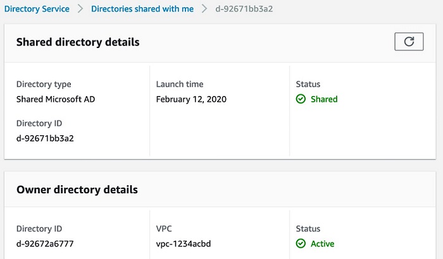Click the Shared Microsoft AD directory type
This screenshot has height=259, width=443.
[56, 99]
